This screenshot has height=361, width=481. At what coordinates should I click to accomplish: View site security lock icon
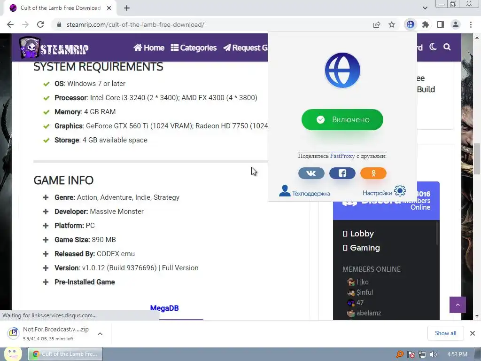pos(59,24)
